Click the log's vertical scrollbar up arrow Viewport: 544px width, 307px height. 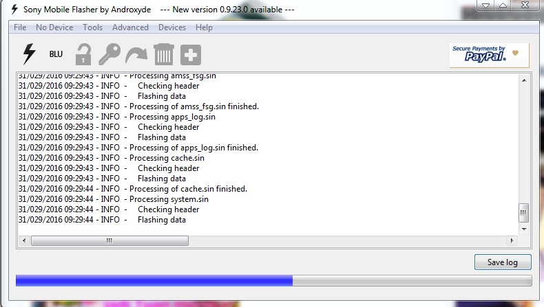(524, 80)
